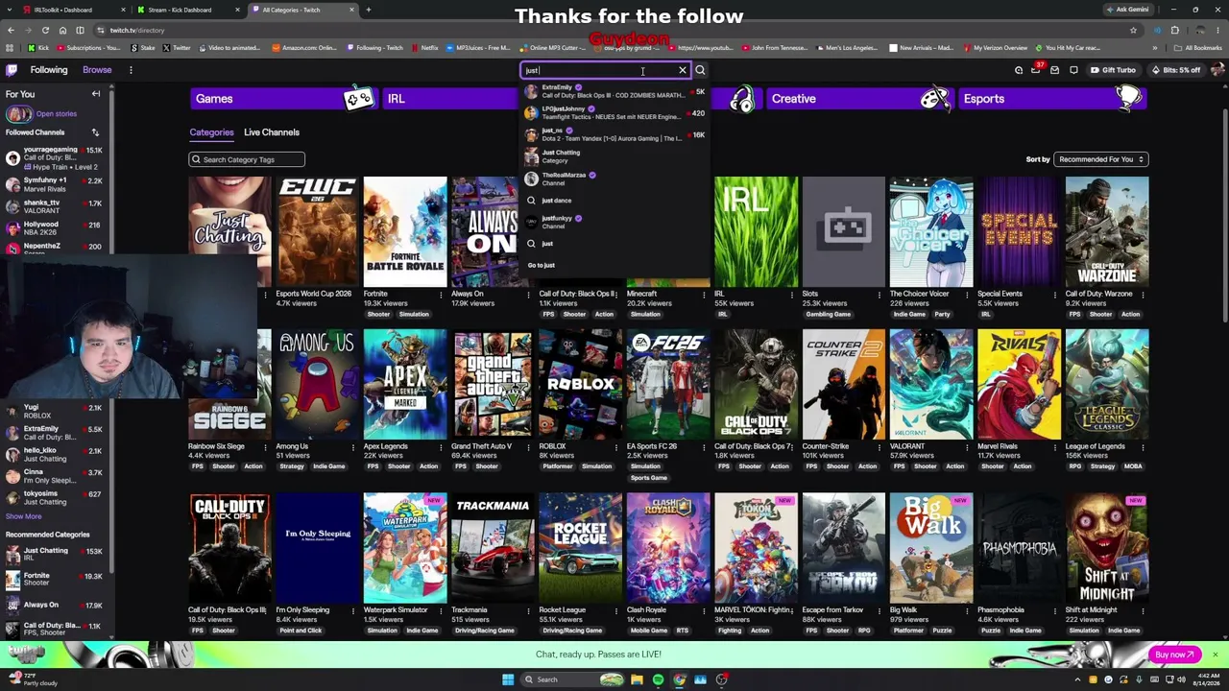The width and height of the screenshot is (1229, 691).
Task: Click the Windows taskbar Search box
Action: pos(570,679)
